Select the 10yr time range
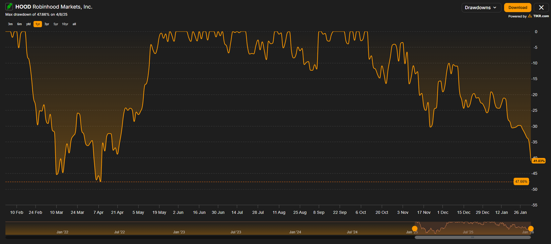The height and width of the screenshot is (244, 551). click(65, 24)
